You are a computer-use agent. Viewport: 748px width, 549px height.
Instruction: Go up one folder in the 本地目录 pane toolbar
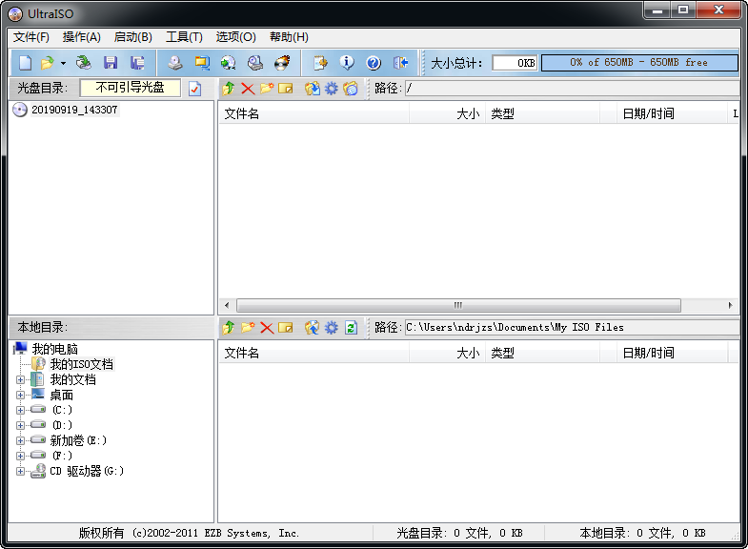(228, 328)
